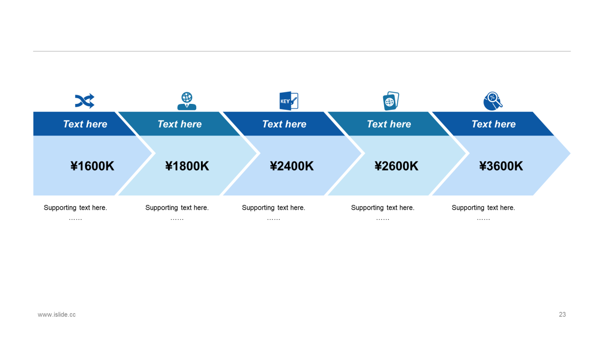This screenshot has width=604, height=340.
Task: Select "Text here" header above ¥2600K
Action: click(389, 124)
